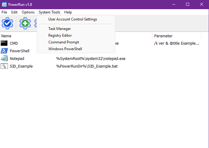Close the PowerRun window
Image resolution: width=209 pixels, height=148 pixels.
[x=202, y=4]
